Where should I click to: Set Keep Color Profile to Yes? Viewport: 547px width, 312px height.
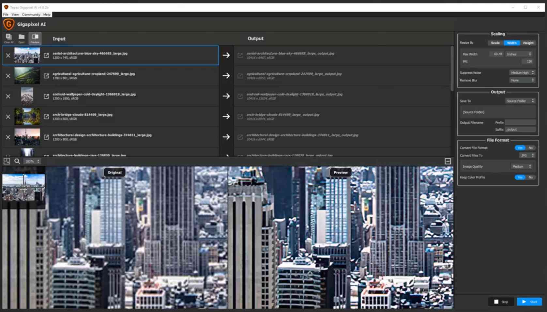[520, 177]
